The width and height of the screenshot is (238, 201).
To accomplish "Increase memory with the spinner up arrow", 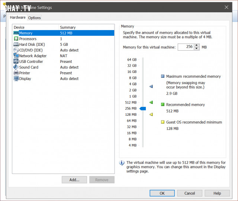I will click(x=197, y=45).
